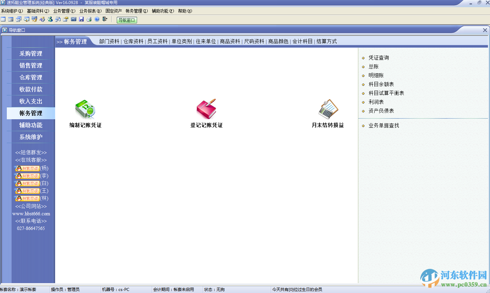The image size is (490, 293).
Task: Open the 会计科目 link
Action: (x=303, y=41)
